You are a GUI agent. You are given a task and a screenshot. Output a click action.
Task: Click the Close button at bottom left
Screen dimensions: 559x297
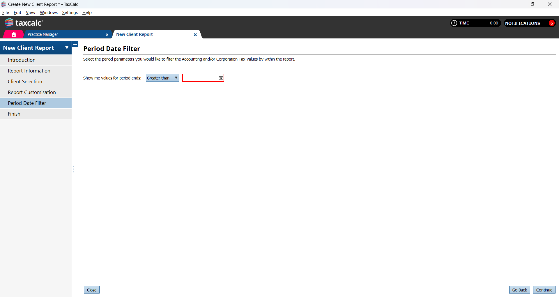click(x=92, y=290)
